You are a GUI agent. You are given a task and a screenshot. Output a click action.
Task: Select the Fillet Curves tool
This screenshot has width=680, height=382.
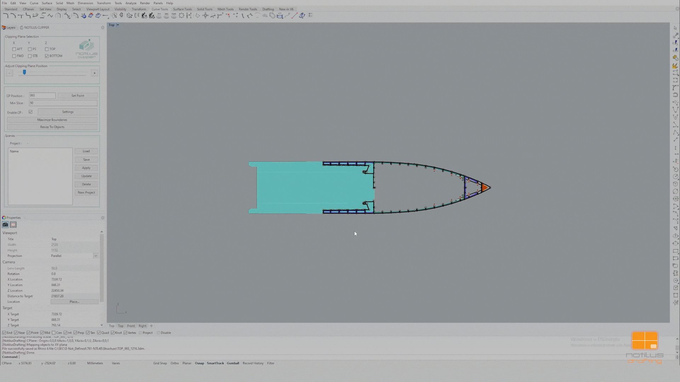pyautogui.click(x=6, y=16)
